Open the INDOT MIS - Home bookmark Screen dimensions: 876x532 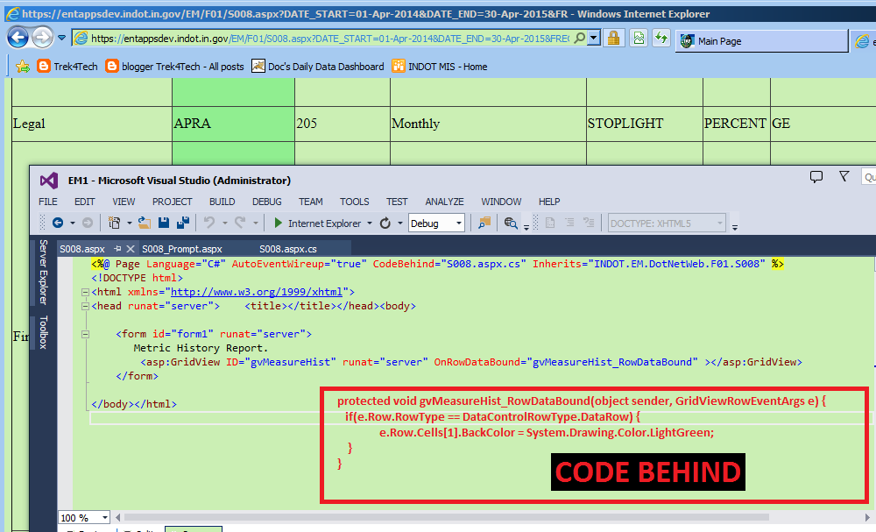pos(440,67)
